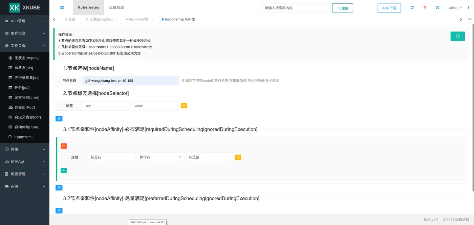Add a rule with the green plus button
474x225 pixels.
click(64, 171)
